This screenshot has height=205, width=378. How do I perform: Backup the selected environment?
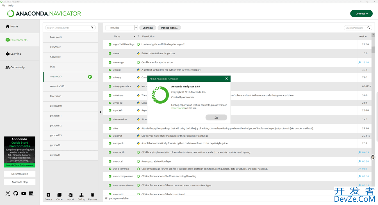click(x=81, y=197)
